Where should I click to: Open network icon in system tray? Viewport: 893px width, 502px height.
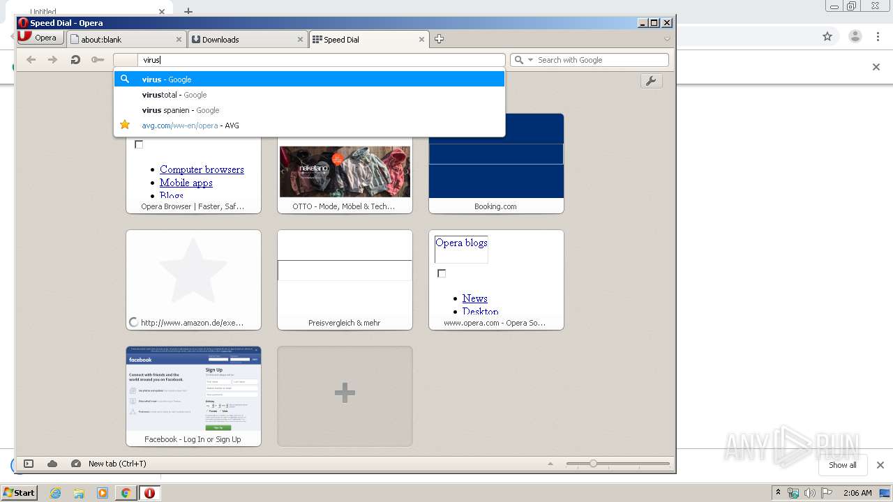click(x=793, y=493)
